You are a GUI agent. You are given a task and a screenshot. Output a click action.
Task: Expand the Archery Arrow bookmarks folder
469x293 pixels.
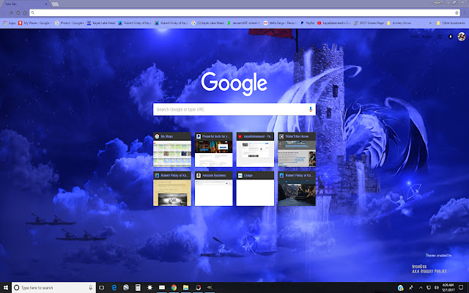tap(399, 23)
